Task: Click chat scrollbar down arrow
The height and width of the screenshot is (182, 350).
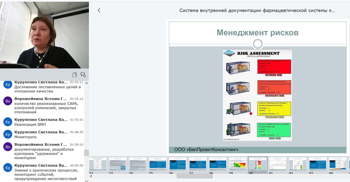Action: [86, 180]
